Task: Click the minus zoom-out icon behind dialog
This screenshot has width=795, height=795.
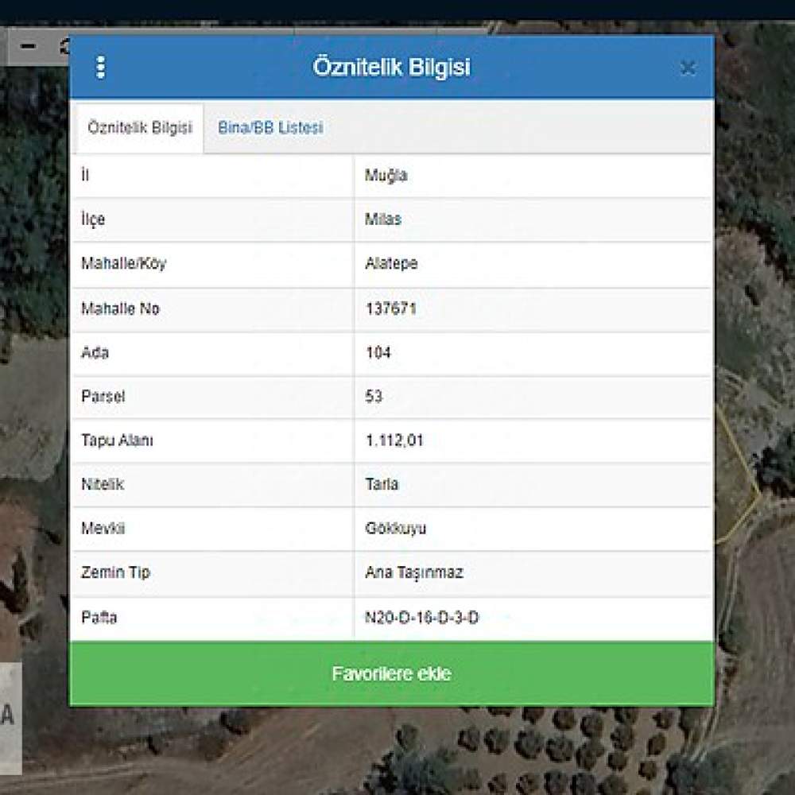Action: (x=28, y=47)
